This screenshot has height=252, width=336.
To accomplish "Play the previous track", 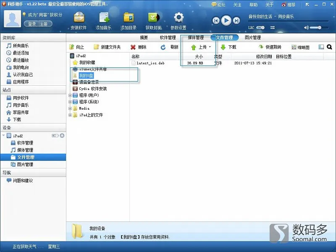I will (216, 21).
